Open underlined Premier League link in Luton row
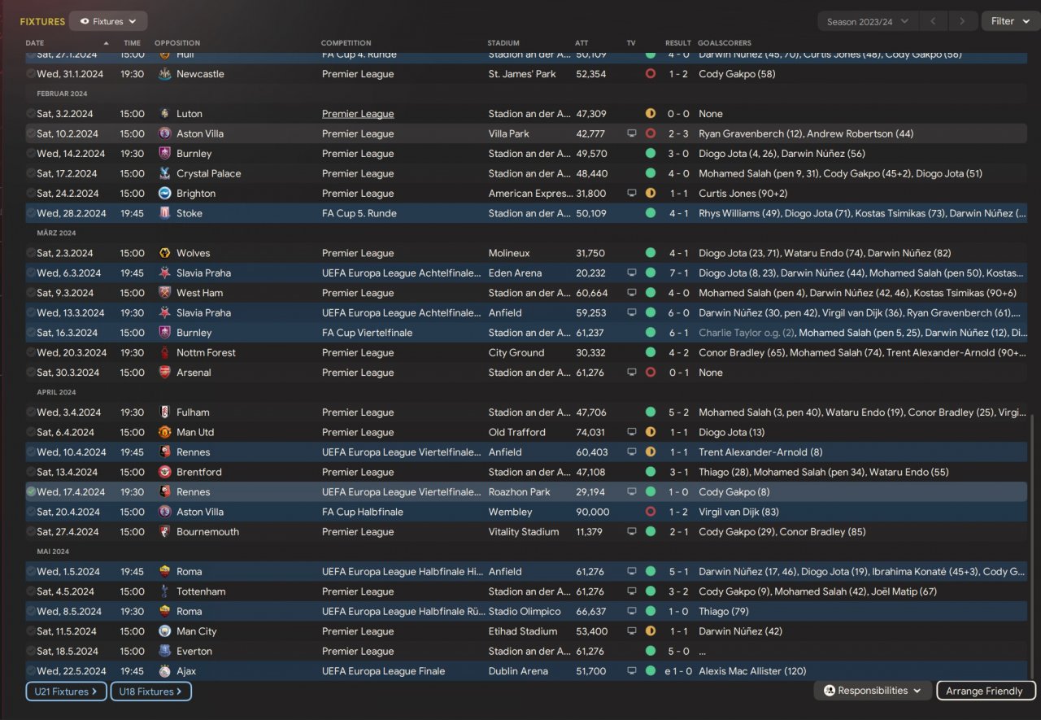Image resolution: width=1041 pixels, height=720 pixels. [x=358, y=114]
